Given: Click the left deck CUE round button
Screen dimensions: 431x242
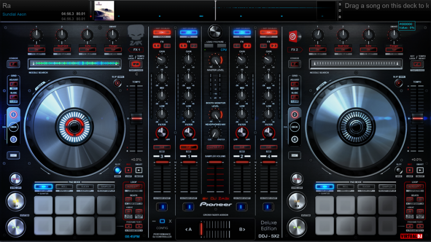Looking at the screenshot, I should tap(16, 201).
